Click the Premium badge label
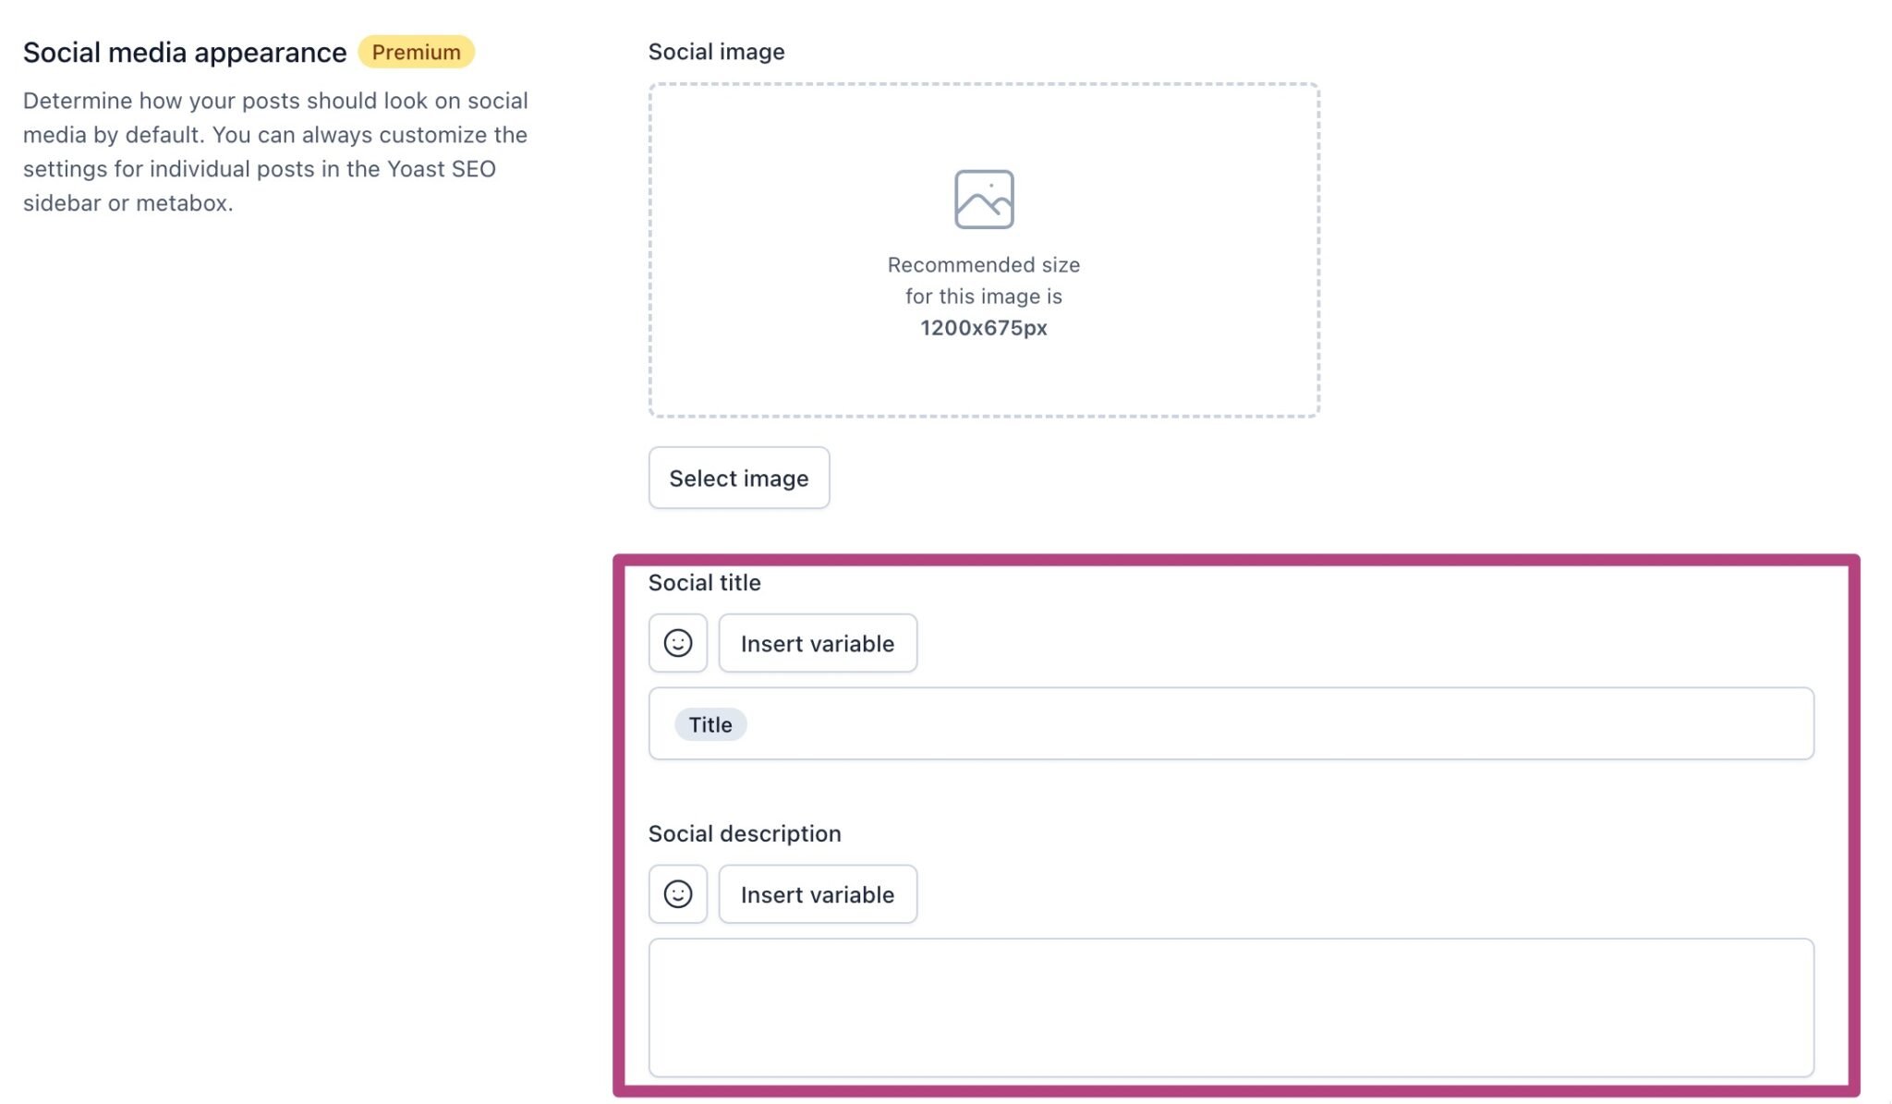The width and height of the screenshot is (1892, 1104). click(x=414, y=52)
